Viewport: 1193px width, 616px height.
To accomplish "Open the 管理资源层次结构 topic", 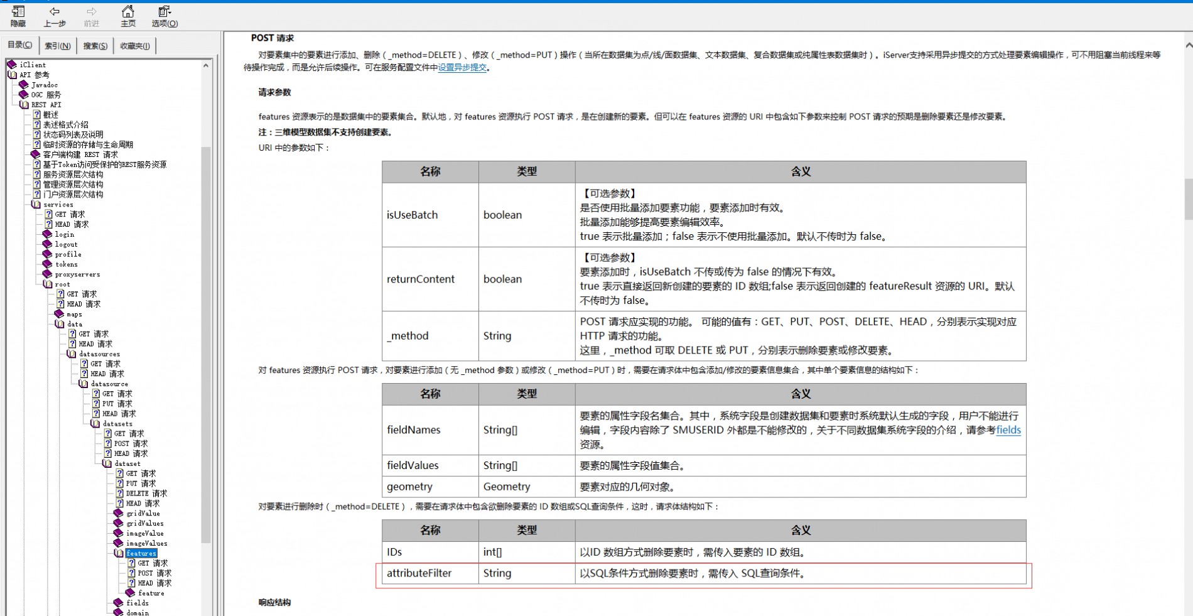I will (73, 185).
